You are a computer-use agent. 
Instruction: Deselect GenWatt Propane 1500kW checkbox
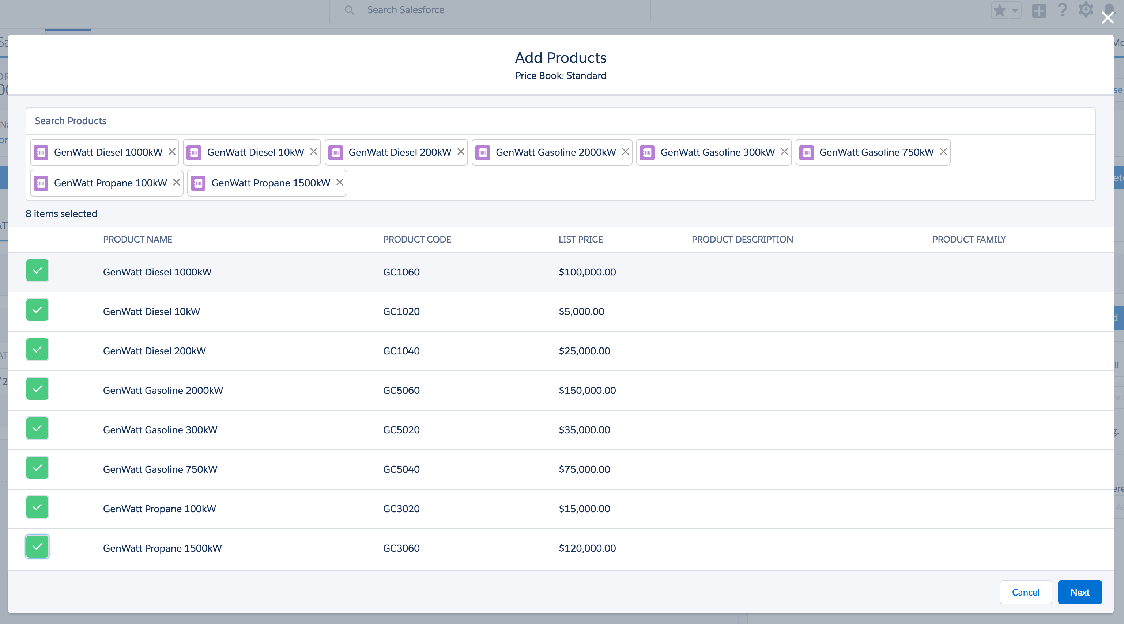tap(37, 547)
